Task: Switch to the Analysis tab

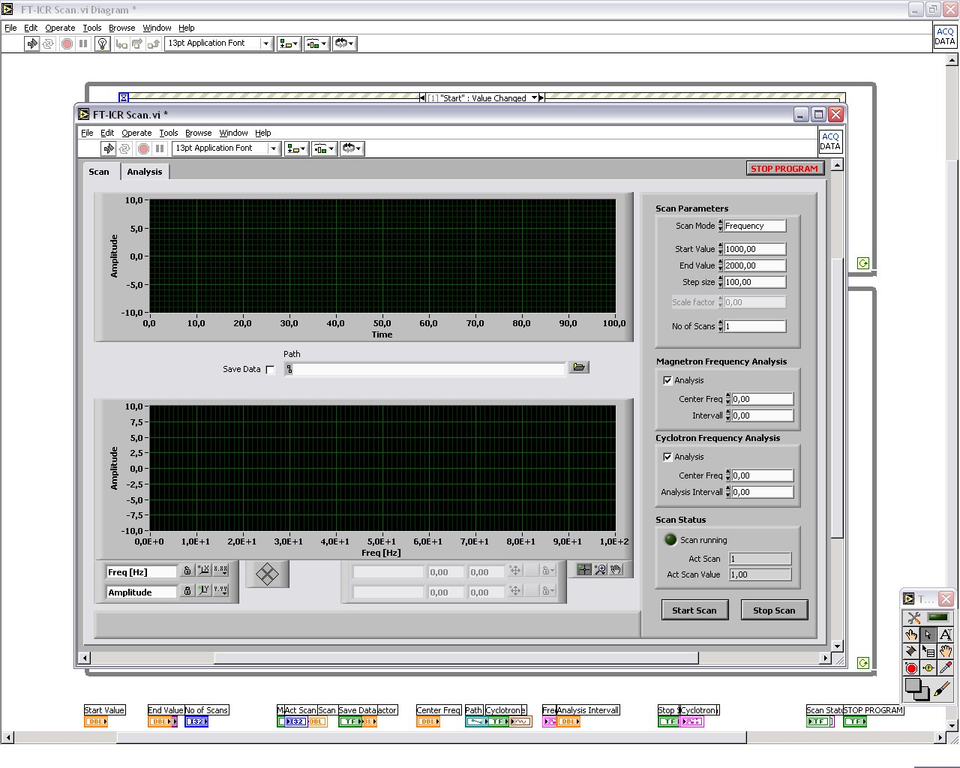Action: (144, 172)
